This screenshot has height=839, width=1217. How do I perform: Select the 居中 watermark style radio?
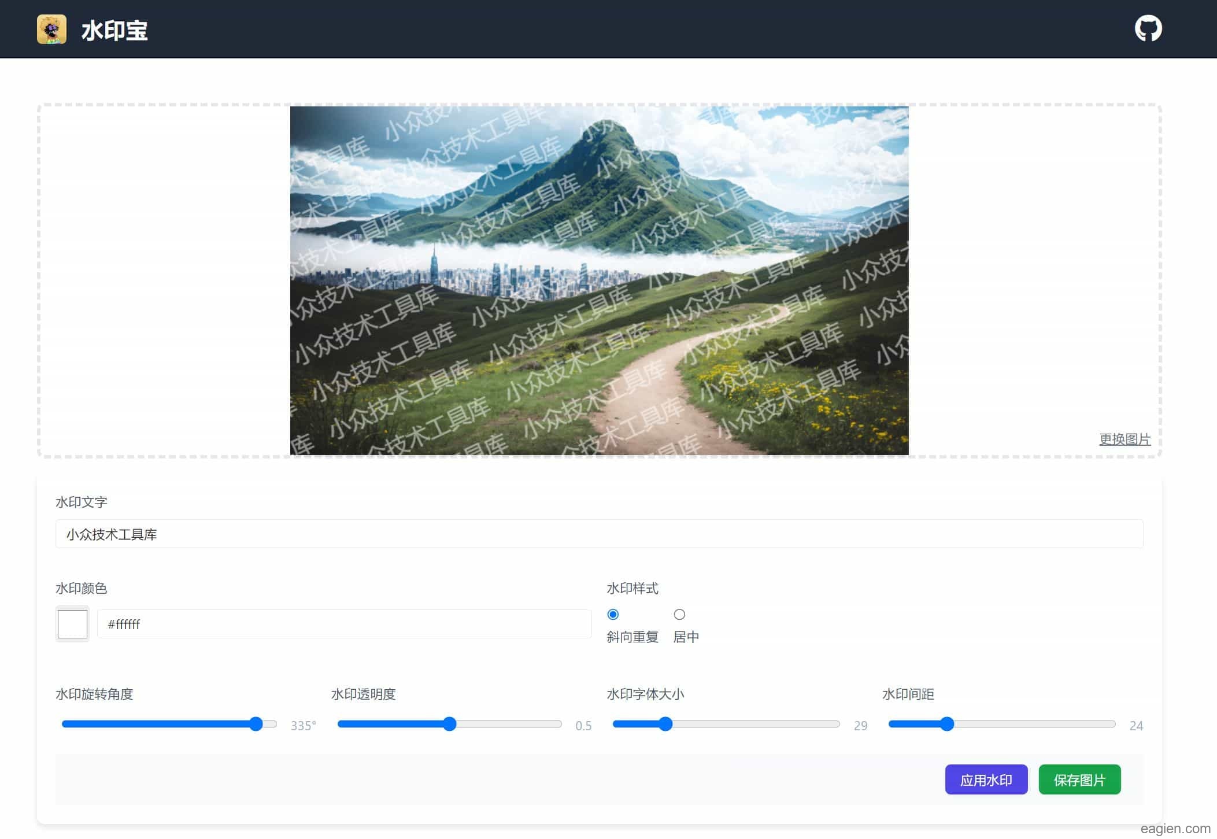[679, 614]
